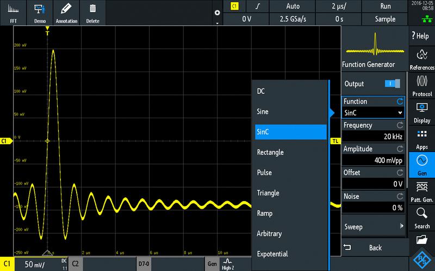Click the Function Generator sinc preview
This screenshot has width=435, height=271.
pyautogui.click(x=375, y=44)
